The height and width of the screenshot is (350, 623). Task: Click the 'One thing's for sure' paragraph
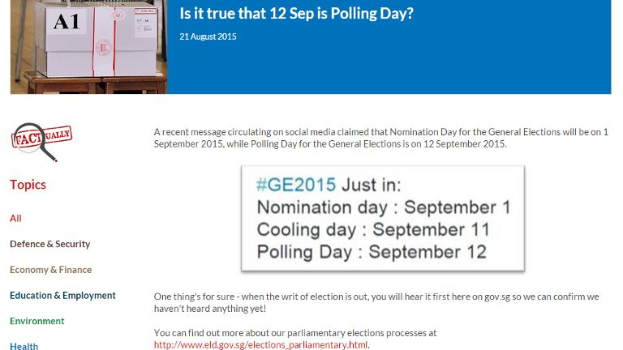click(376, 302)
